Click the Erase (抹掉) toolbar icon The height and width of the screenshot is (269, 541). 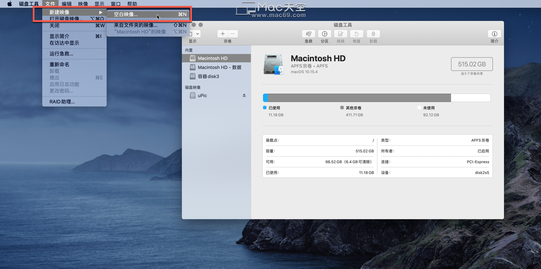click(340, 34)
